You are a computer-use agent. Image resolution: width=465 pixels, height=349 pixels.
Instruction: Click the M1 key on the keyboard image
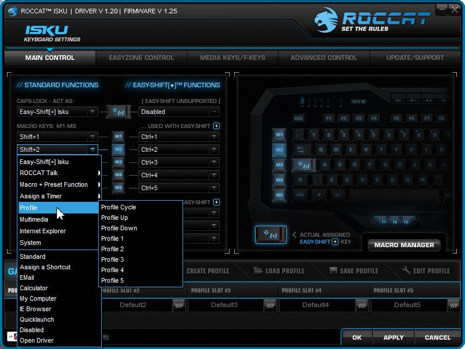(279, 135)
